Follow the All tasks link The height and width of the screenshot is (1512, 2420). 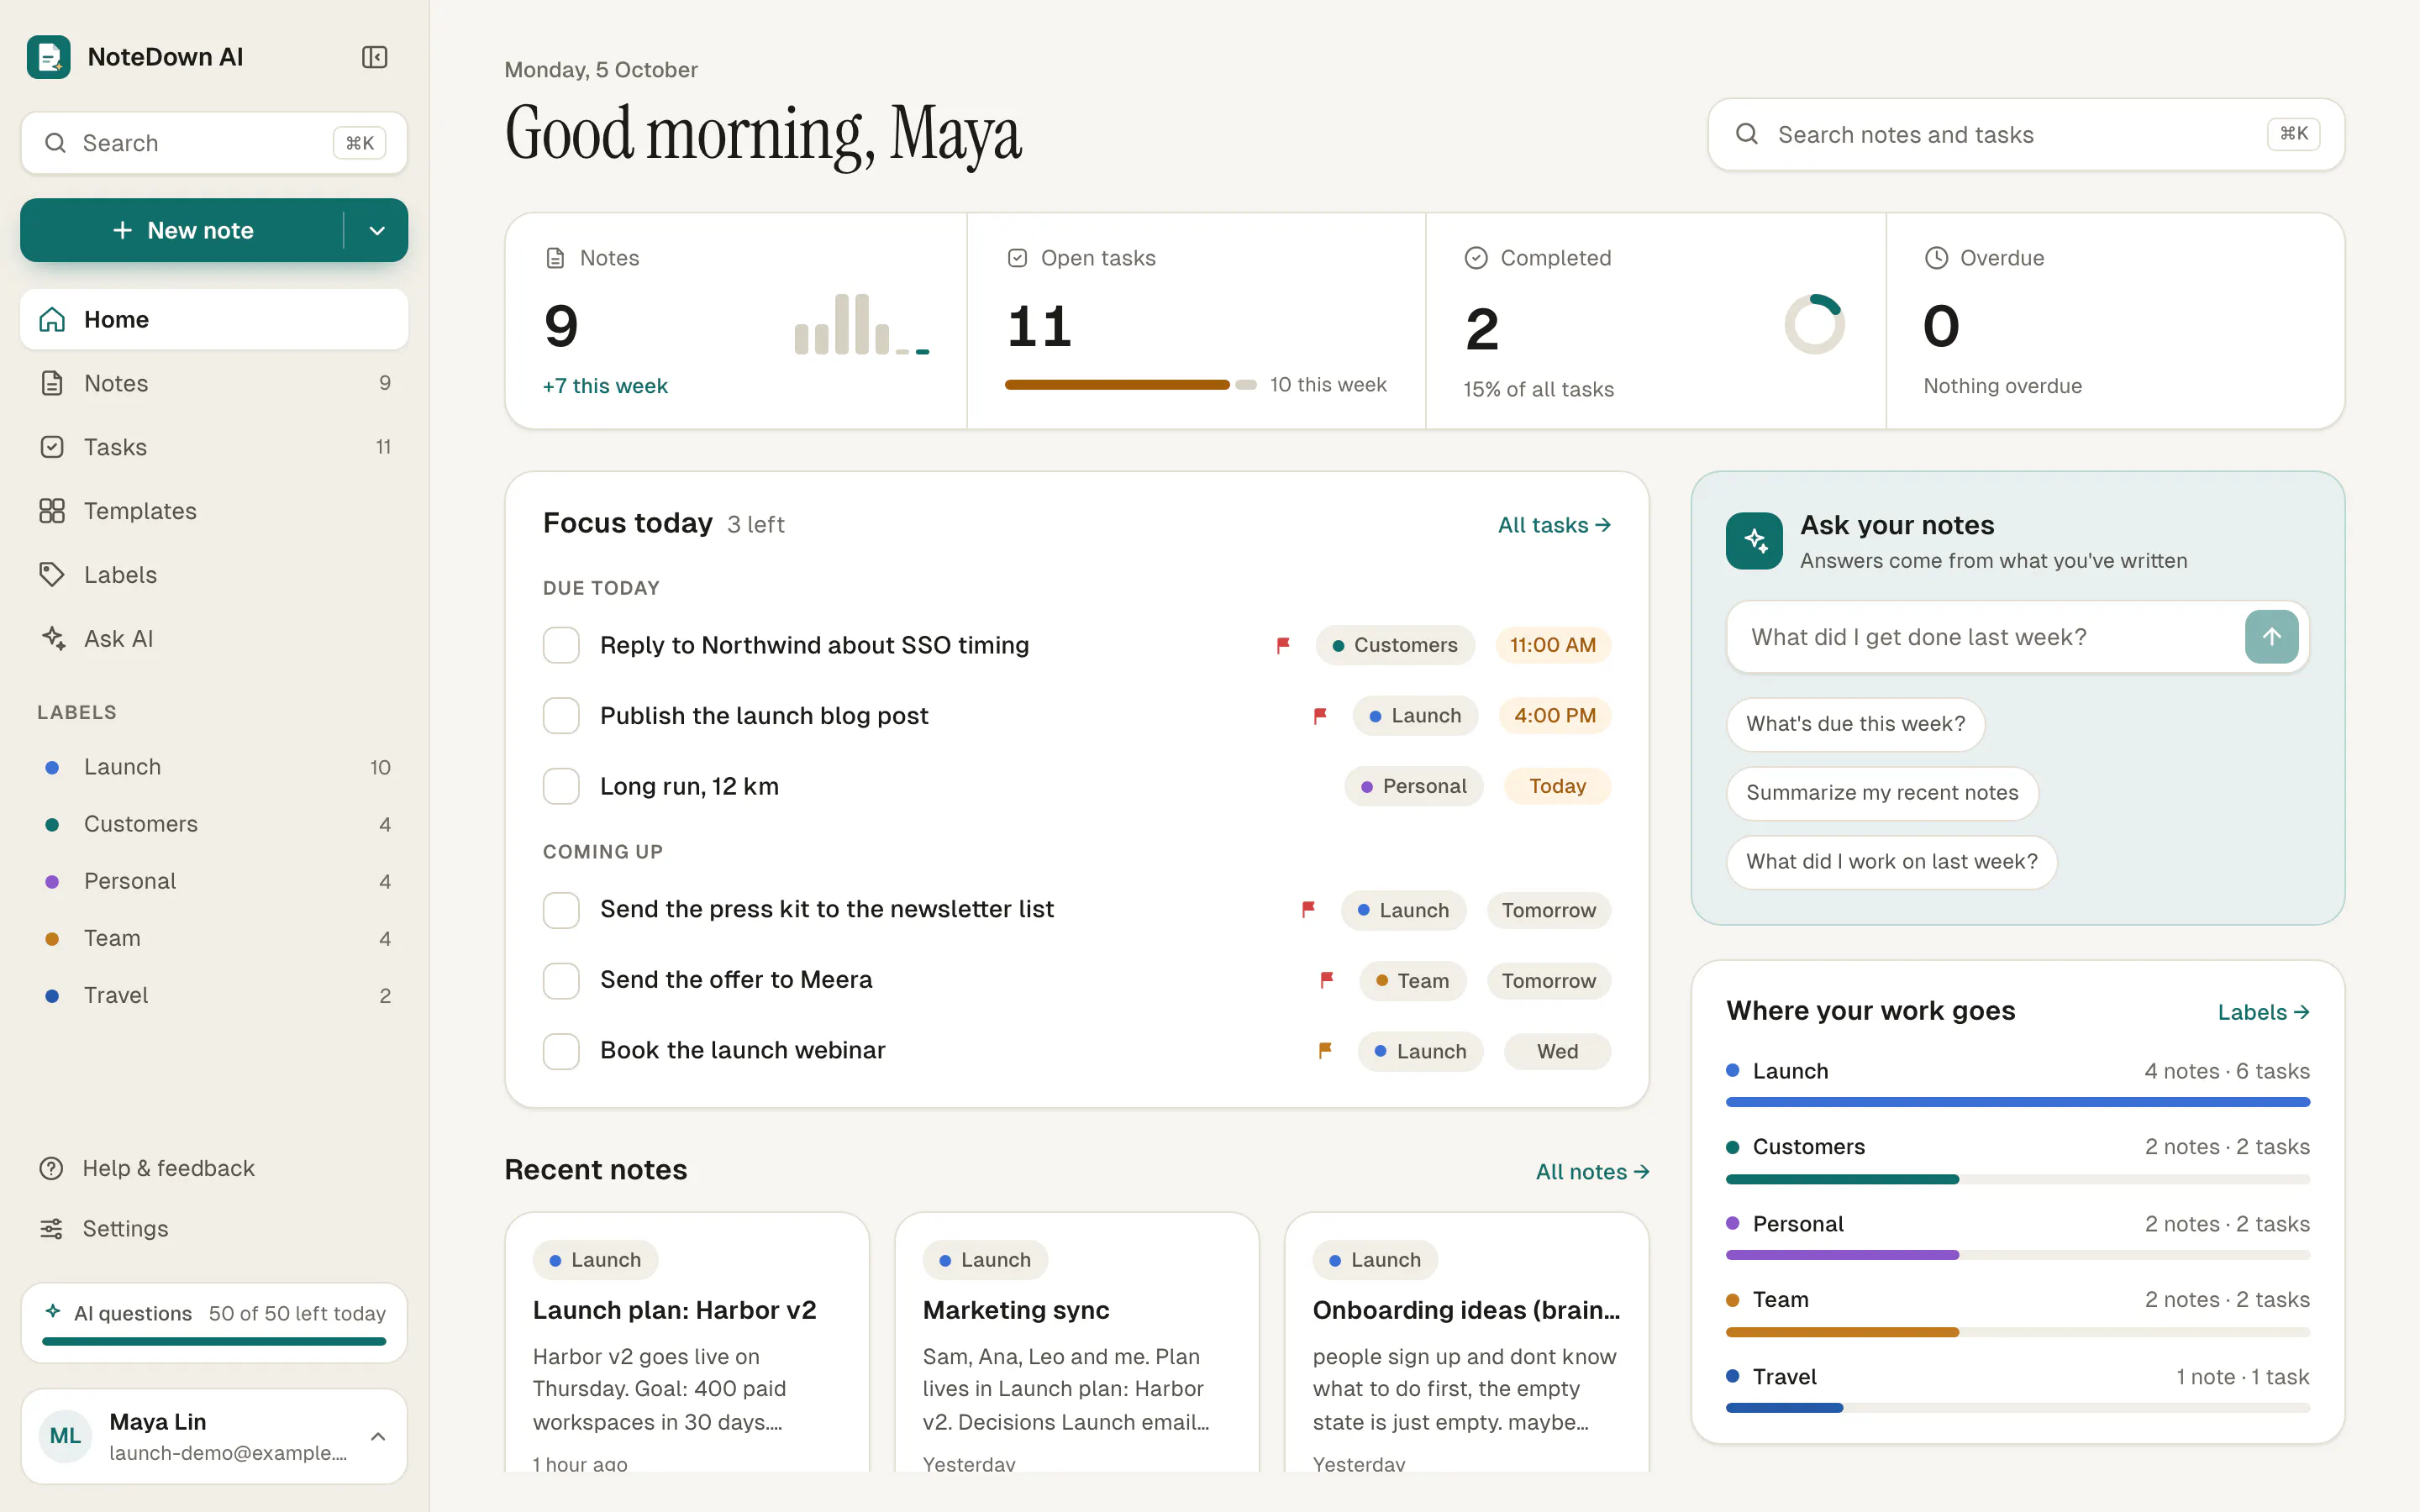tap(1554, 525)
